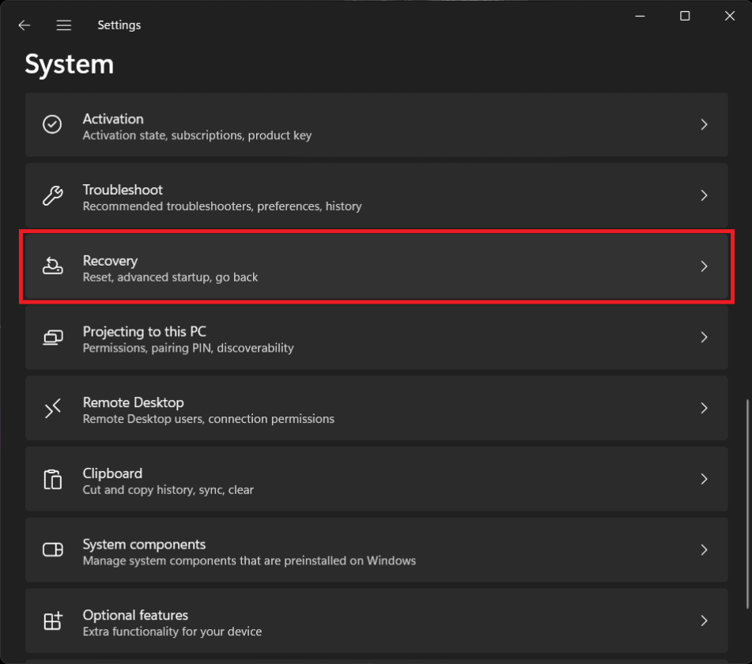Click the System components icon
The image size is (752, 664).
click(52, 550)
